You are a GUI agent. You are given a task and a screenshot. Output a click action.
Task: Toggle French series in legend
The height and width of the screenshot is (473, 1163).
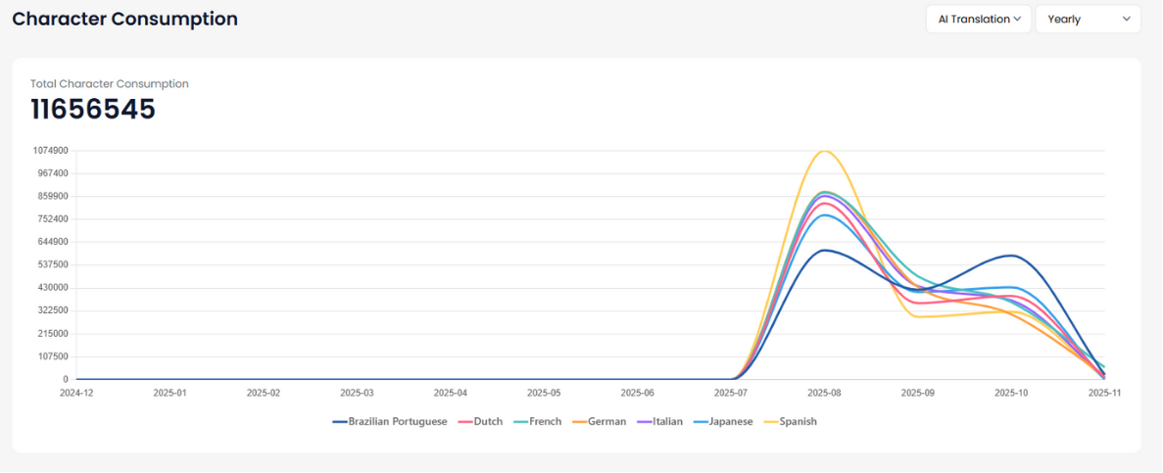click(x=537, y=421)
